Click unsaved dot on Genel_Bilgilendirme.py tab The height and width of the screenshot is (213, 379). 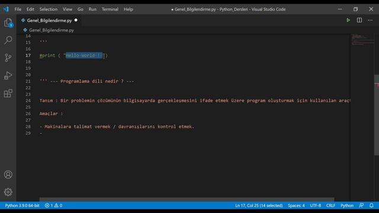(x=76, y=20)
